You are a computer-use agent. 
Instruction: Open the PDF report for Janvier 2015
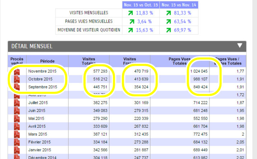[x=17, y=150]
